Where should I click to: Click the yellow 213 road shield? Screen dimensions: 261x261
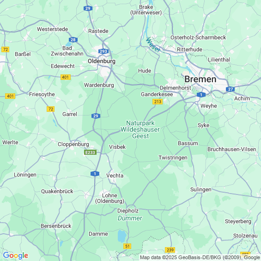158,102
